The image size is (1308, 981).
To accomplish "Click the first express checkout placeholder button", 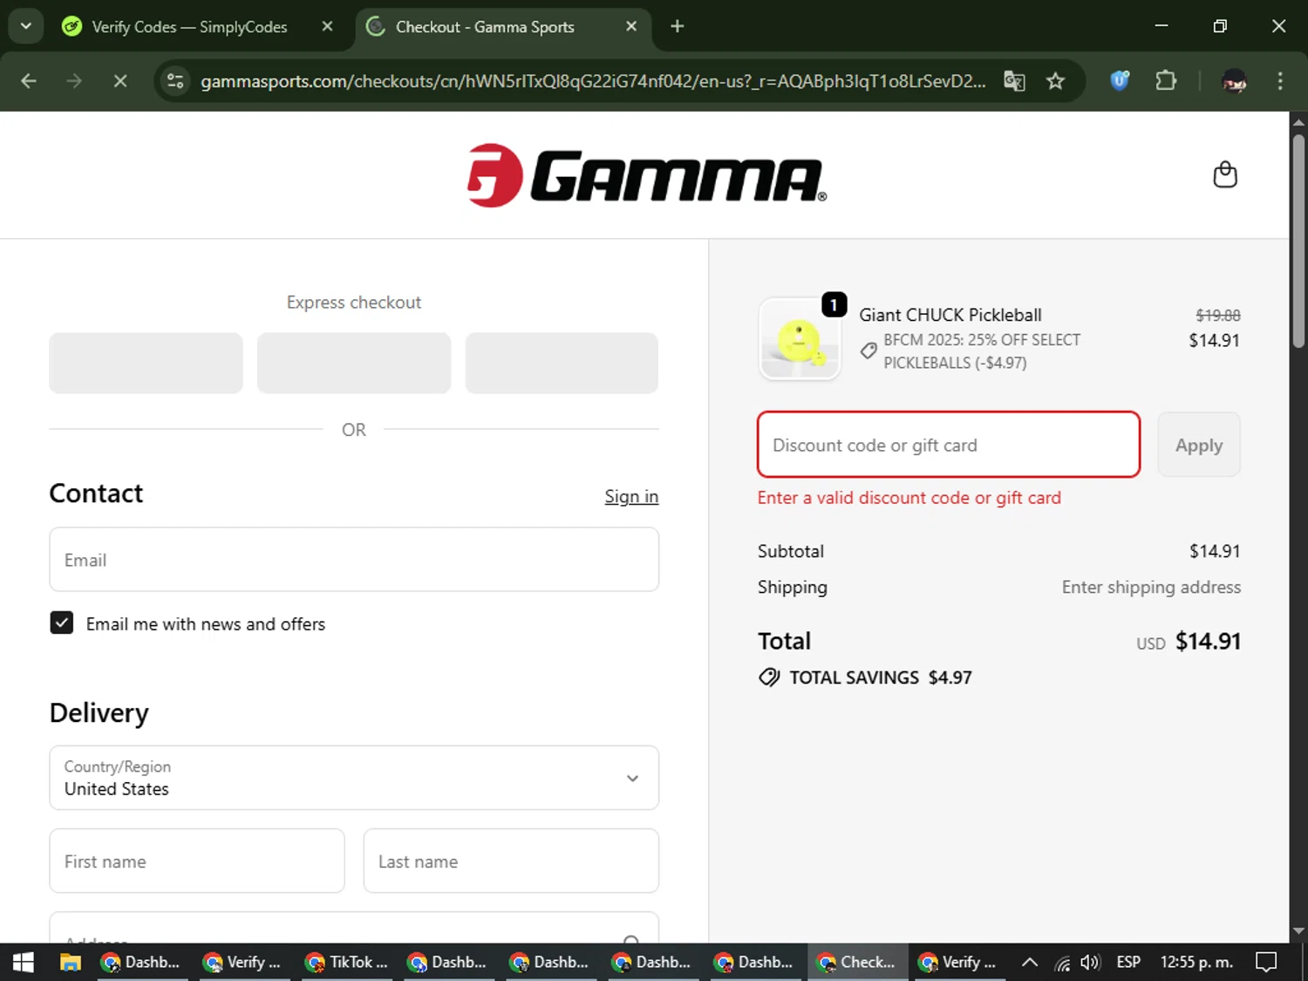I will (146, 363).
